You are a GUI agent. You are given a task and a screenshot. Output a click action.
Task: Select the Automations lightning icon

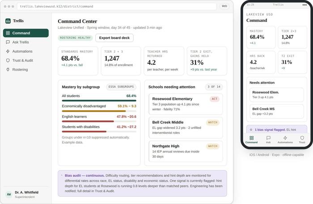(8, 51)
